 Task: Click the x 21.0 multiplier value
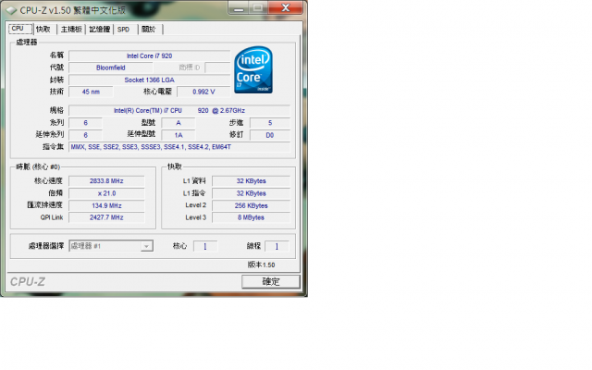[x=106, y=193]
